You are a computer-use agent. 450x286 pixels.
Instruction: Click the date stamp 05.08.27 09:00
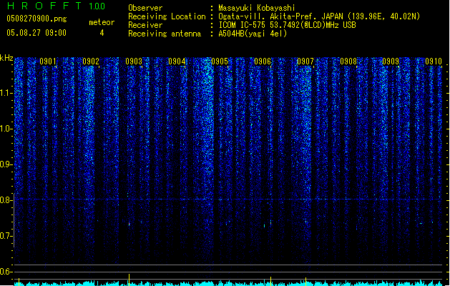click(36, 33)
